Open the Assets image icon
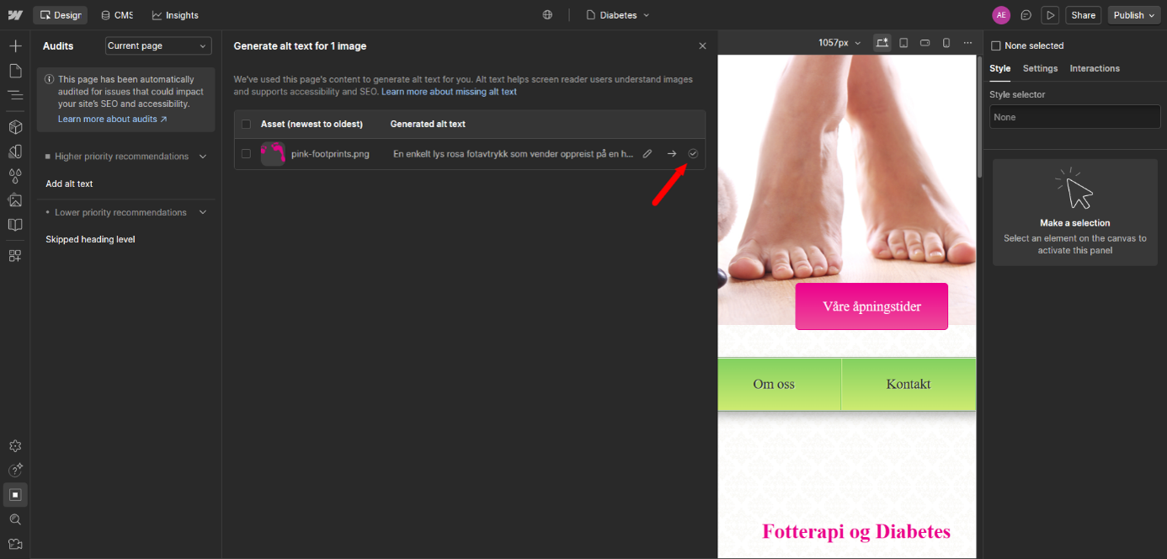Screen dimensions: 1167x559 click(x=15, y=200)
